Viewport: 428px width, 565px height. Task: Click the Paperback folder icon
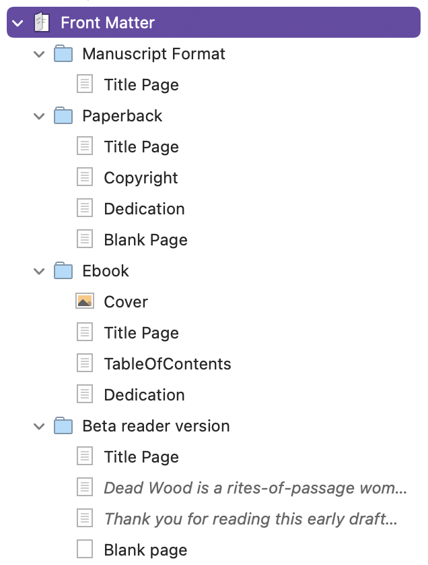click(63, 116)
